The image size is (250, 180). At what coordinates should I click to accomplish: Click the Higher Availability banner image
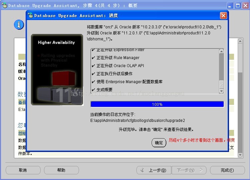(x=57, y=70)
